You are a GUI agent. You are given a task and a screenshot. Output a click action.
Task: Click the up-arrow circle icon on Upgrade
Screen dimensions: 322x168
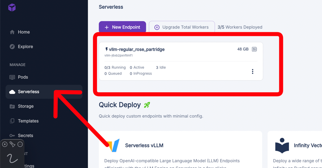(157, 27)
